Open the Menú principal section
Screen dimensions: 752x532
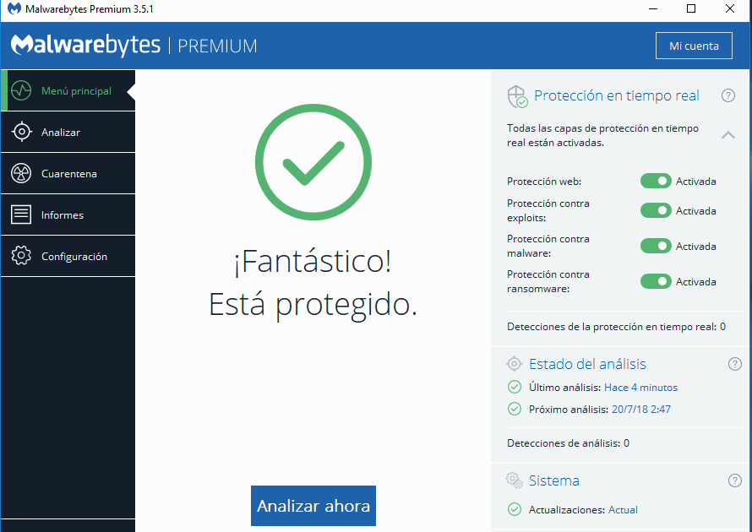[x=68, y=90]
